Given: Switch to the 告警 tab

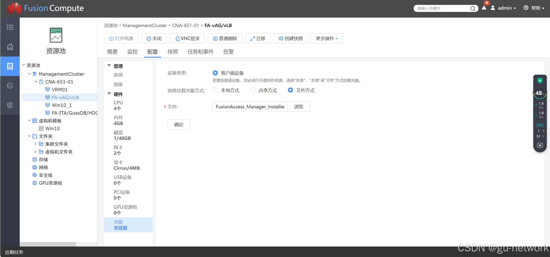Looking at the screenshot, I should pos(228,52).
